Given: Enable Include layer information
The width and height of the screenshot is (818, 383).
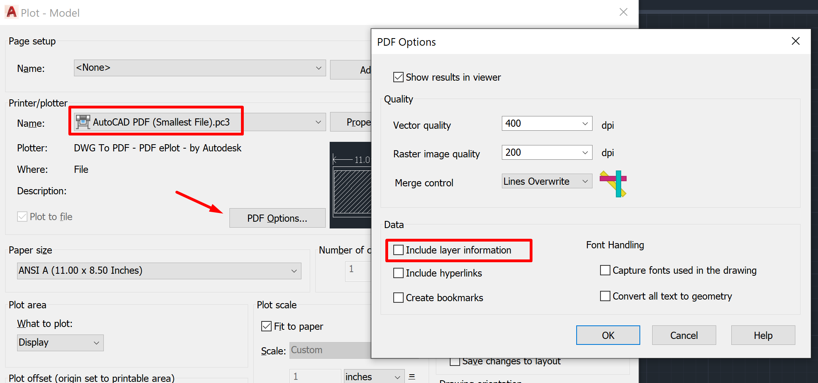Looking at the screenshot, I should [x=398, y=250].
